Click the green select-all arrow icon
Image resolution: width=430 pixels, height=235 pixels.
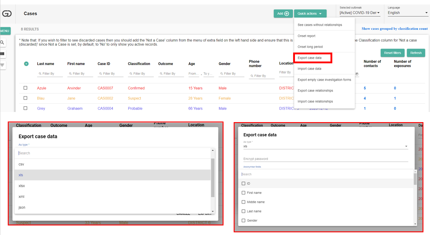click(x=26, y=64)
